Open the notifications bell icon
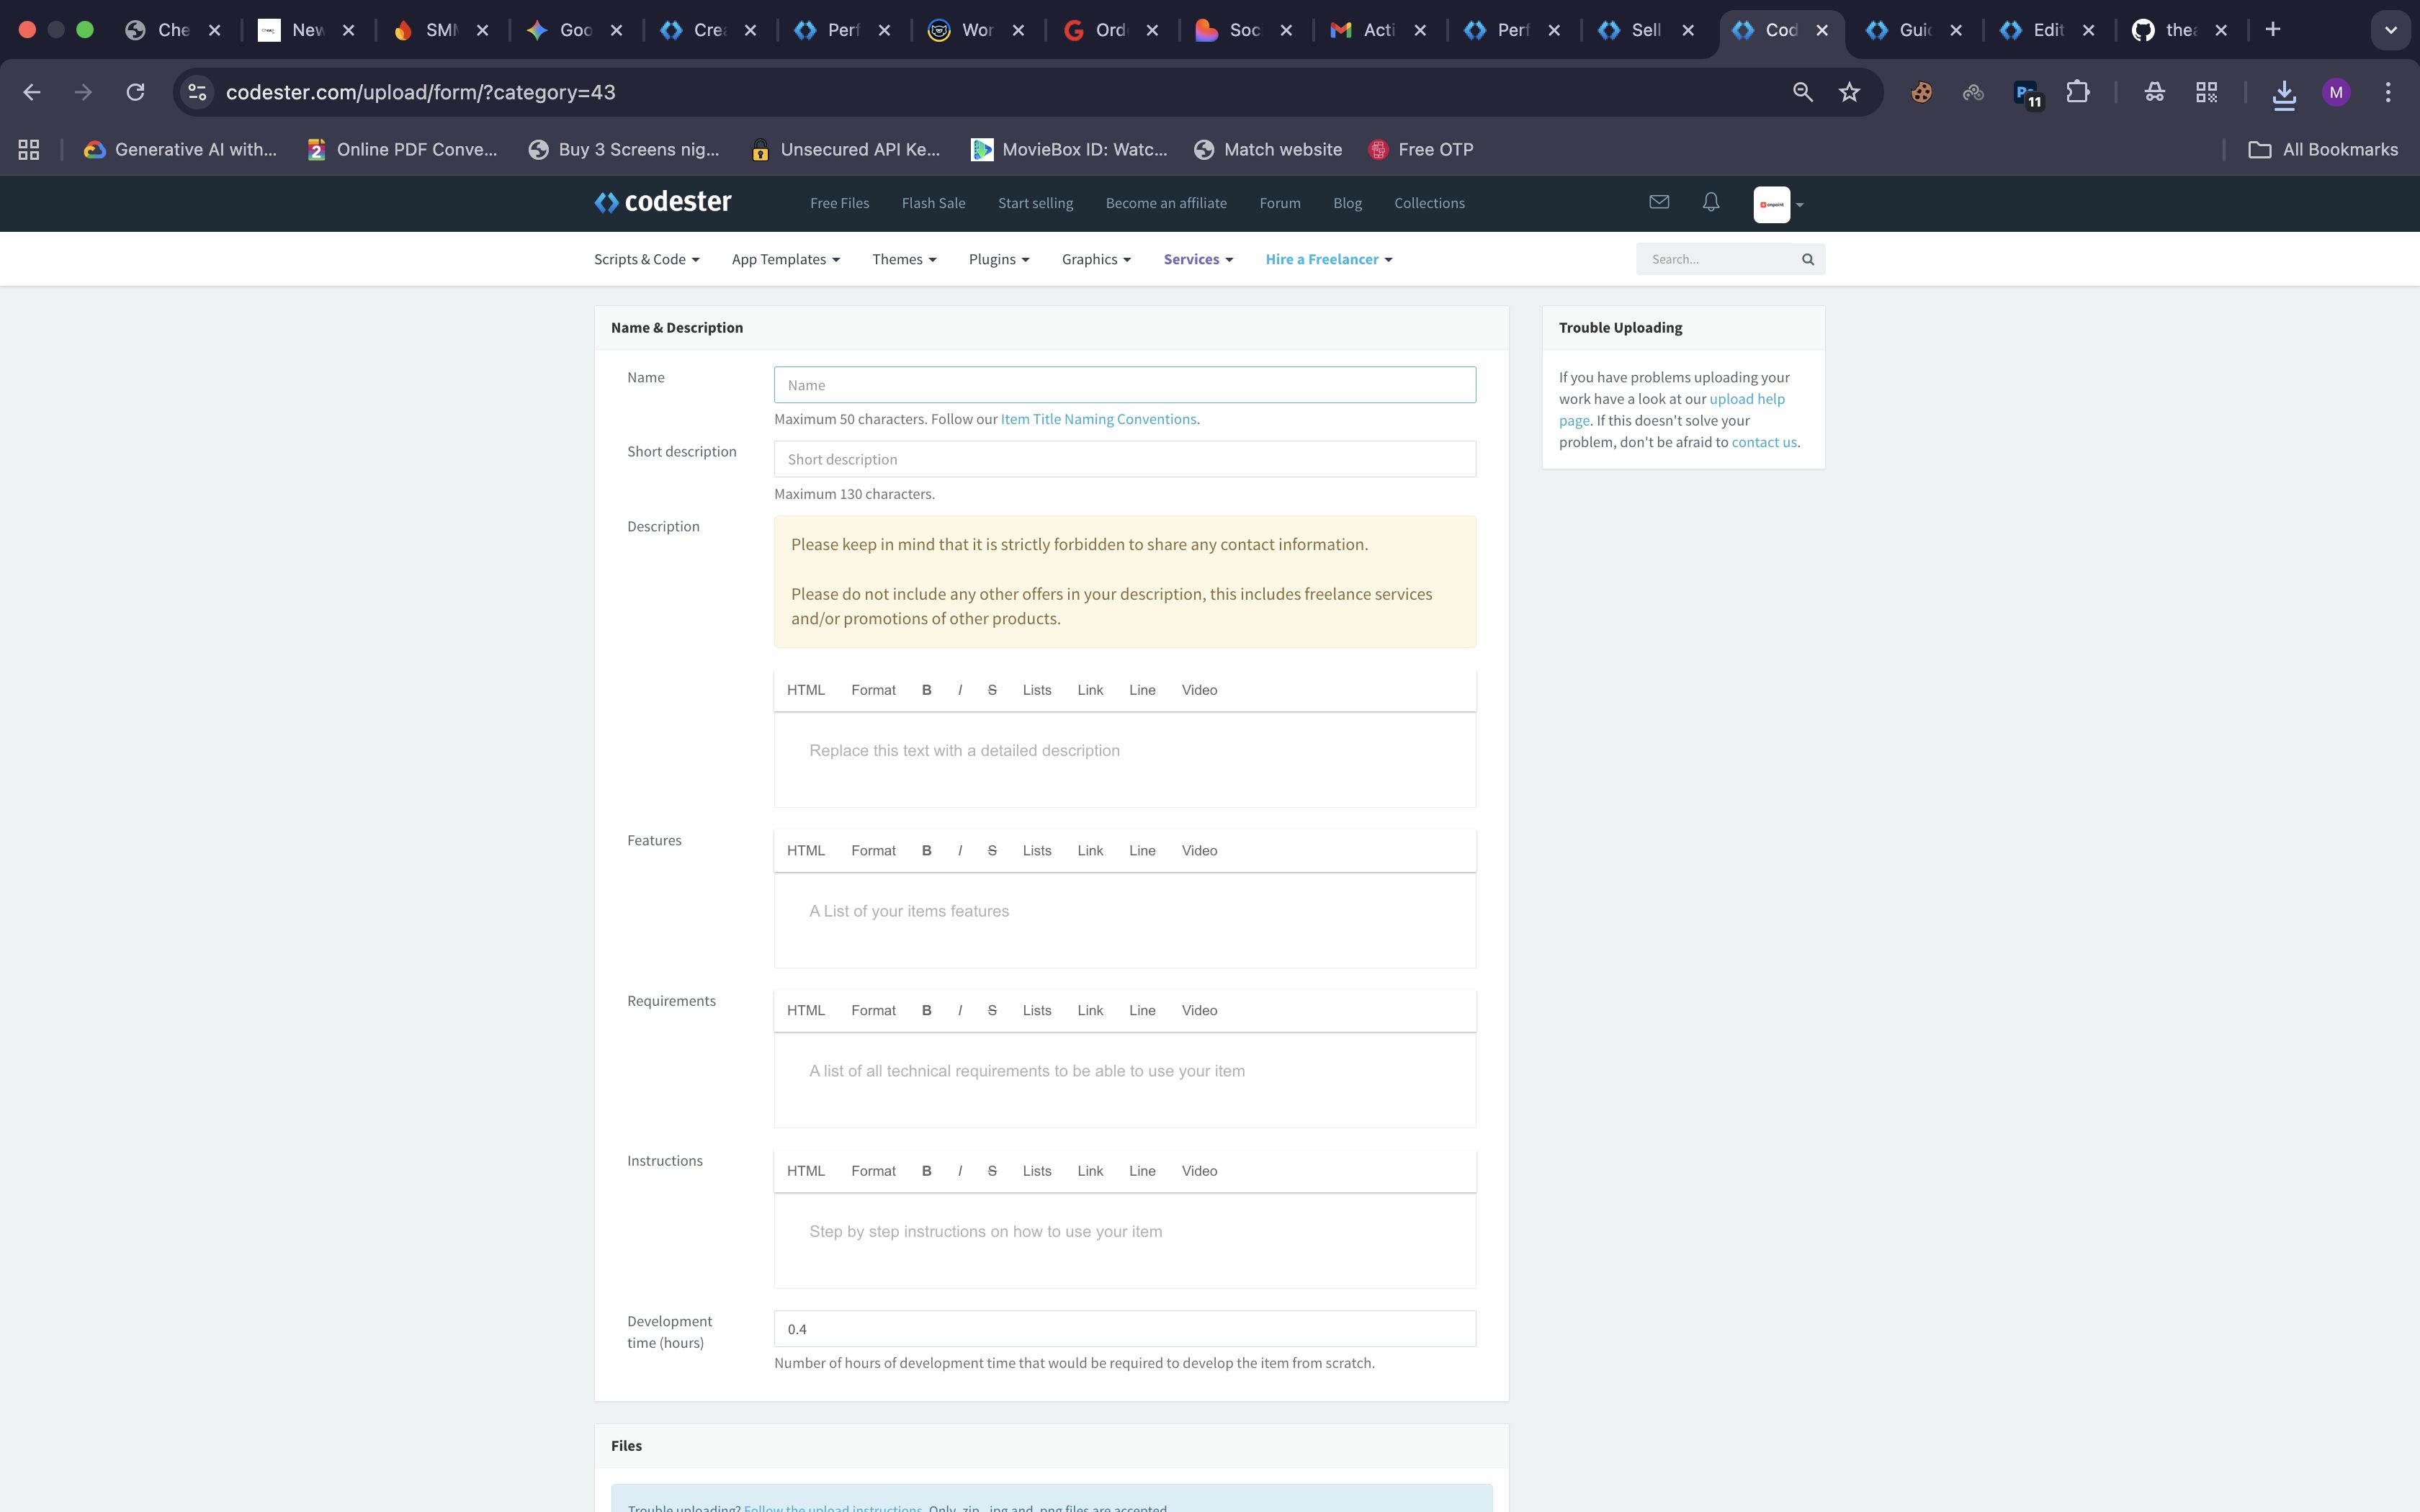 tap(1711, 202)
